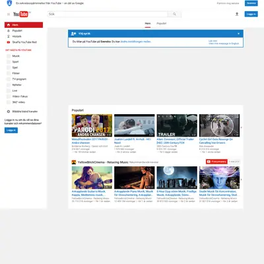Viewport: 264px width, 264px height.
Task: Open the guitar woman relaxing music thumbnail
Action: (92, 178)
